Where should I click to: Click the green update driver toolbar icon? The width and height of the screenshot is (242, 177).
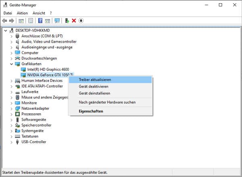pyautogui.click(x=67, y=21)
